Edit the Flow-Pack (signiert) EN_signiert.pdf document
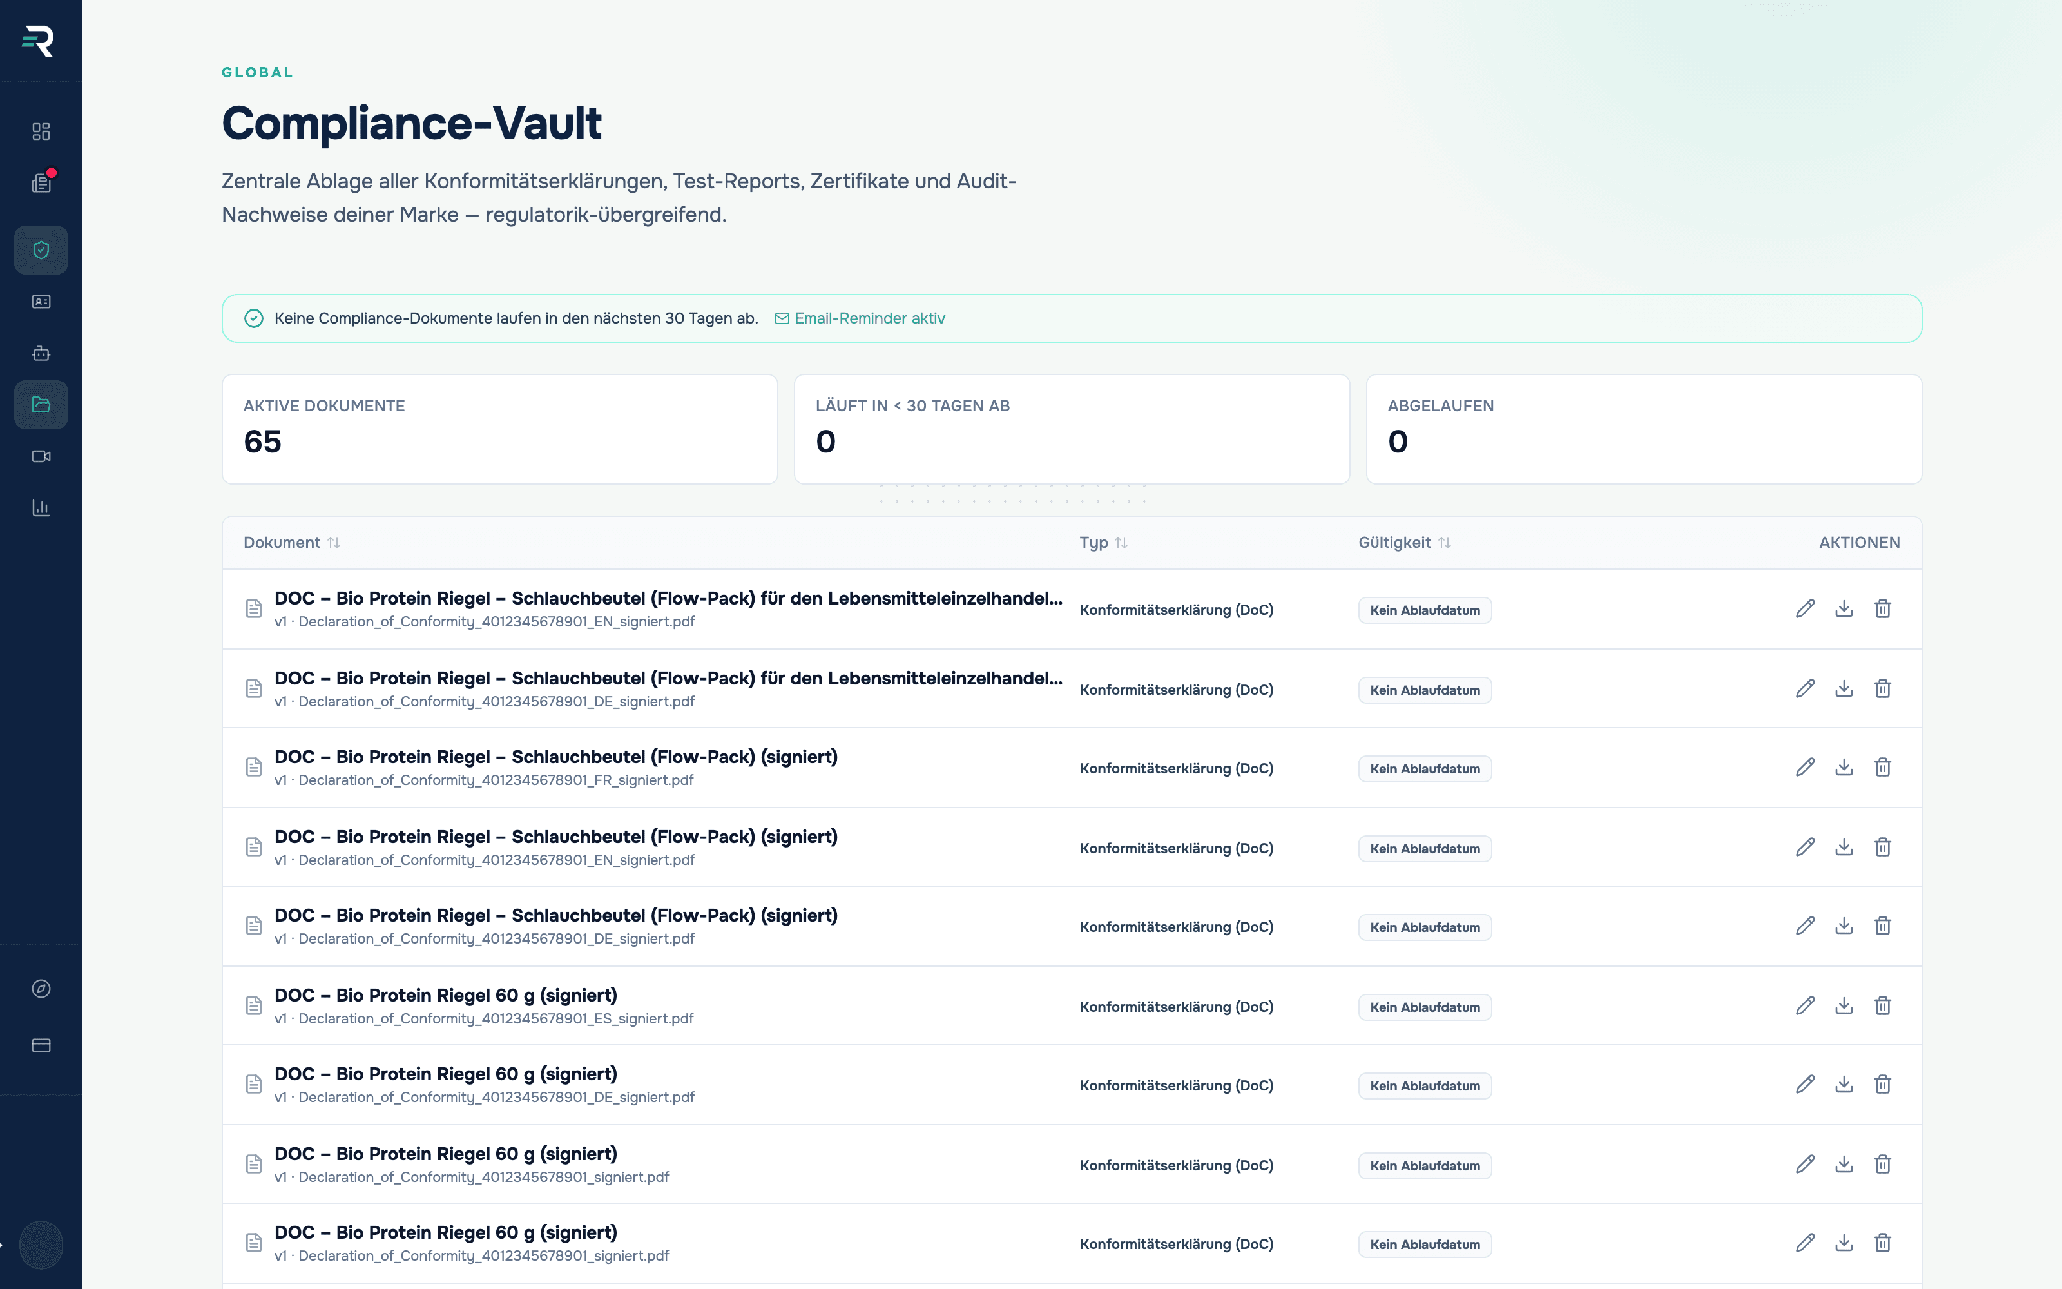The width and height of the screenshot is (2062, 1289). click(1805, 848)
